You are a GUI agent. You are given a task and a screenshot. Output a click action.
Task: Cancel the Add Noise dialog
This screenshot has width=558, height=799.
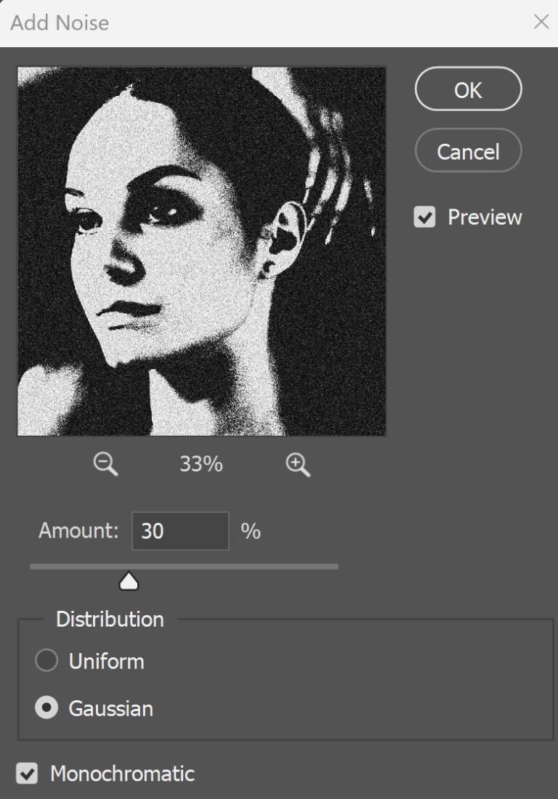click(468, 151)
